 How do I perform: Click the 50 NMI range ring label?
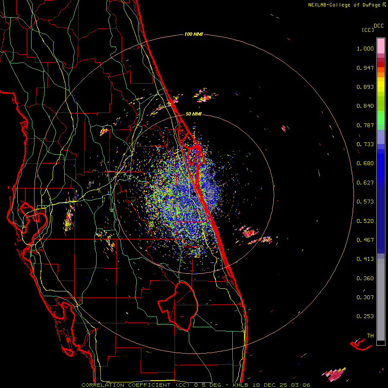[x=194, y=114]
